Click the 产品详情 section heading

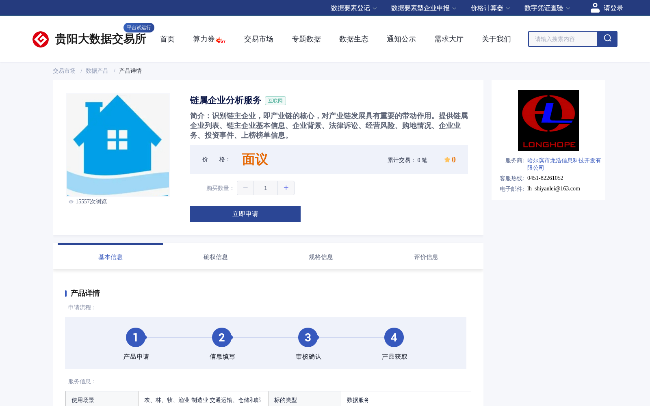(x=85, y=293)
